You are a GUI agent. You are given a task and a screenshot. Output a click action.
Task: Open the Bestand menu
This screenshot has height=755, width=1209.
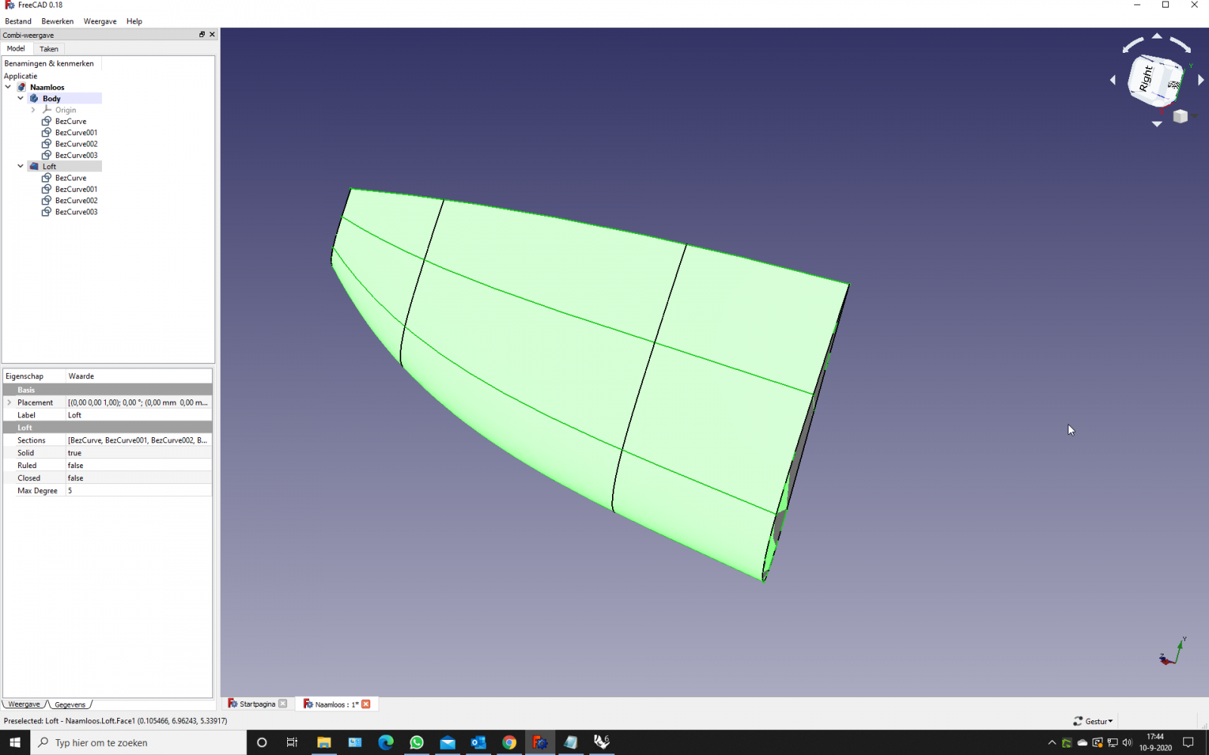click(x=18, y=21)
